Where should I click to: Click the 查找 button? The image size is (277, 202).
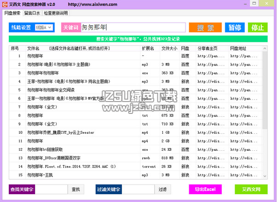[x=76, y=189]
